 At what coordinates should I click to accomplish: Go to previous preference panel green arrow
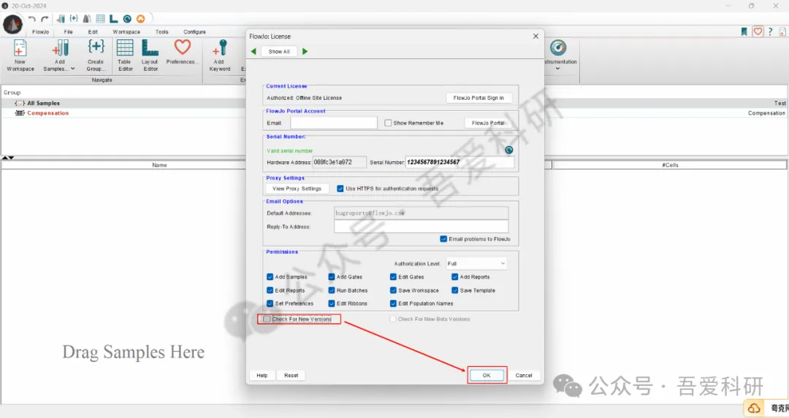254,51
